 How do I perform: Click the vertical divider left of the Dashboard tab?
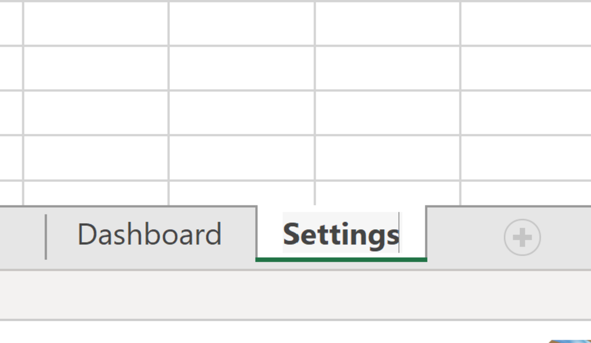tap(46, 235)
